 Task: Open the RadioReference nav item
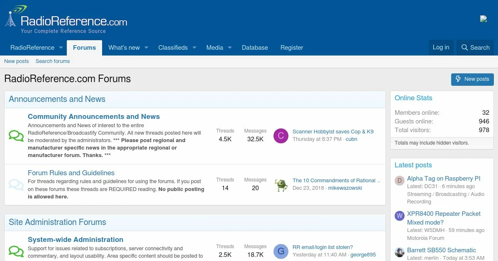tap(32, 48)
